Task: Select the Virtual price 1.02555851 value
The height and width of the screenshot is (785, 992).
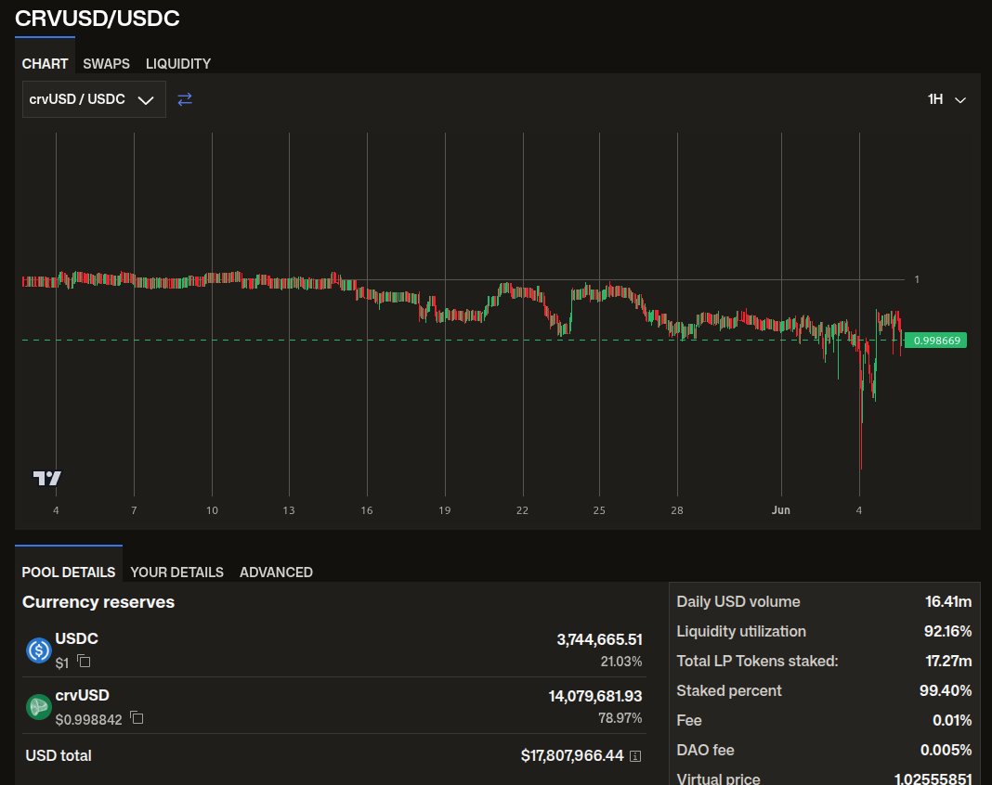Action: [933, 779]
